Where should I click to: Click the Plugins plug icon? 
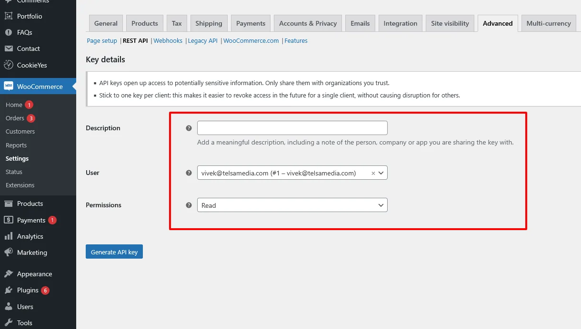[9, 290]
